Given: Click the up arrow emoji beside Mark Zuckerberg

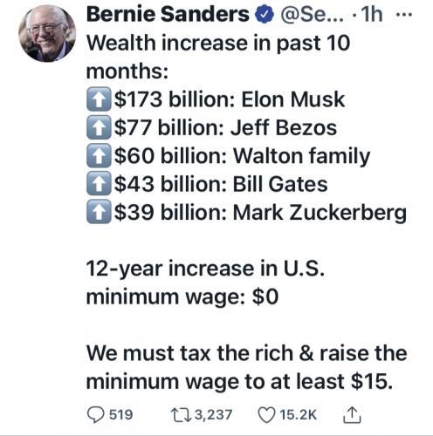Looking at the screenshot, I should [x=99, y=212].
